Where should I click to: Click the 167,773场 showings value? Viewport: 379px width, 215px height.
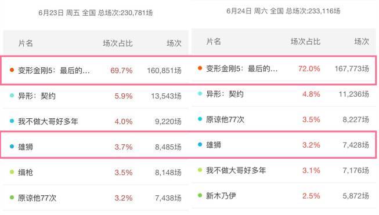pos(352,68)
